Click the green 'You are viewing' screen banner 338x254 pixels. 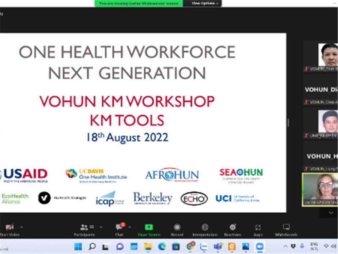[x=139, y=3]
